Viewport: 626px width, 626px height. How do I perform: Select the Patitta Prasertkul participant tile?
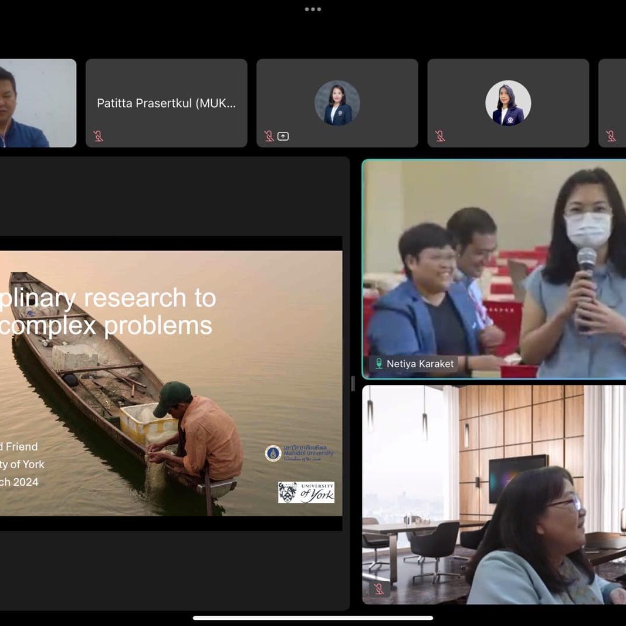[167, 103]
